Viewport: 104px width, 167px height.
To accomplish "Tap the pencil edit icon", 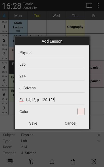I will pos(99,141).
